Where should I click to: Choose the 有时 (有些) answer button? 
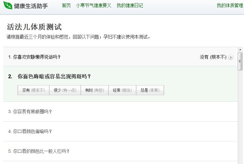click(x=95, y=90)
